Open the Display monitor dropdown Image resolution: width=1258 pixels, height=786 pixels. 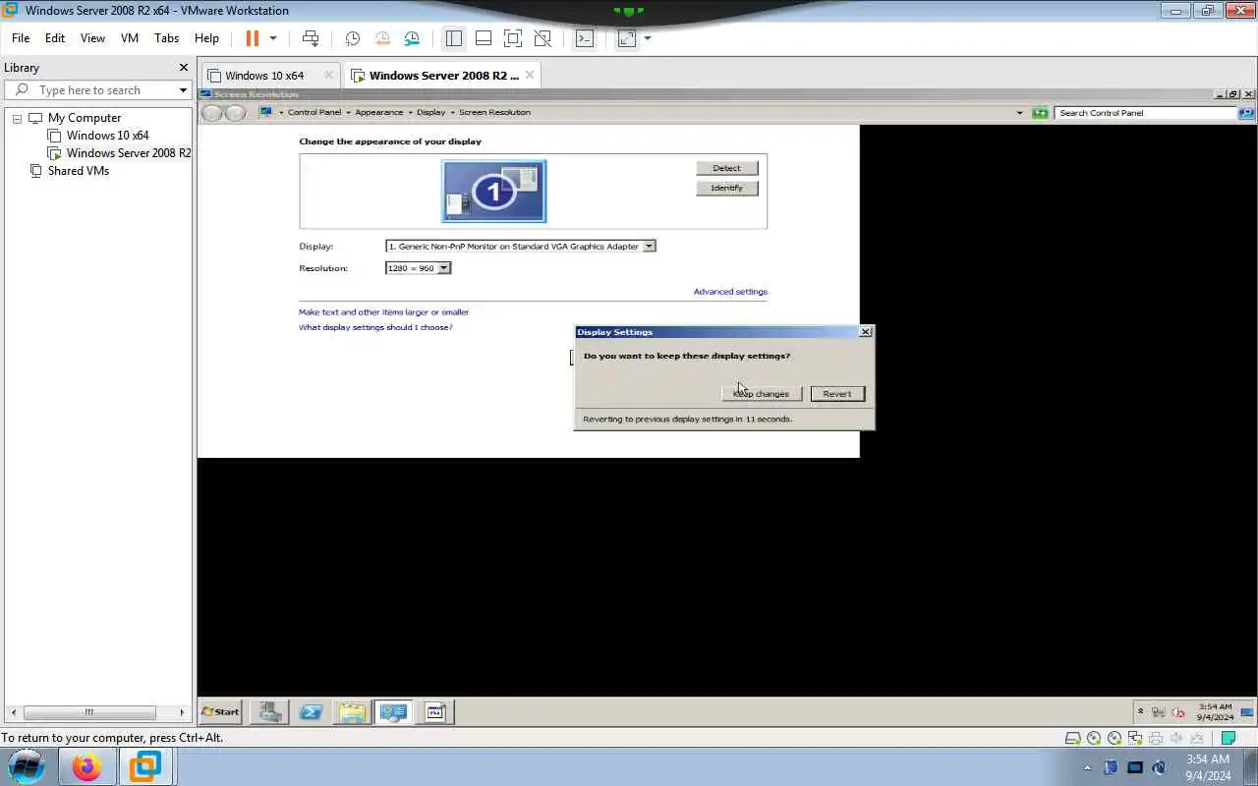pos(649,247)
